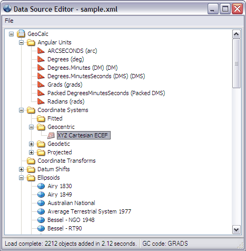Viewport: 246px width, 251px height.
Task: Collapse the Geocentric folder
Action: 31,127
